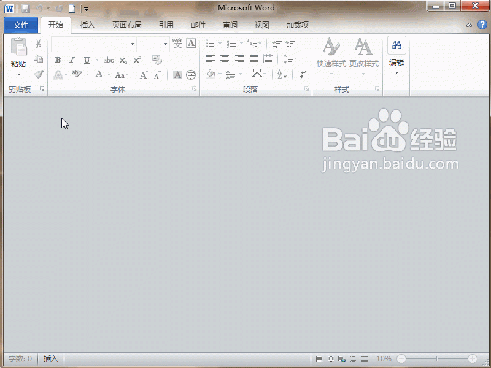
Task: Click the subscript icon
Action: pos(123,59)
